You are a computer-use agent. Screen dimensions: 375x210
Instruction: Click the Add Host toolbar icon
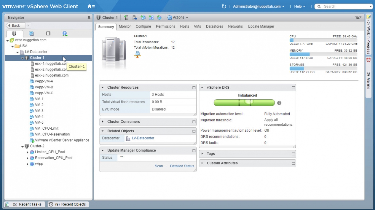pos(126,17)
